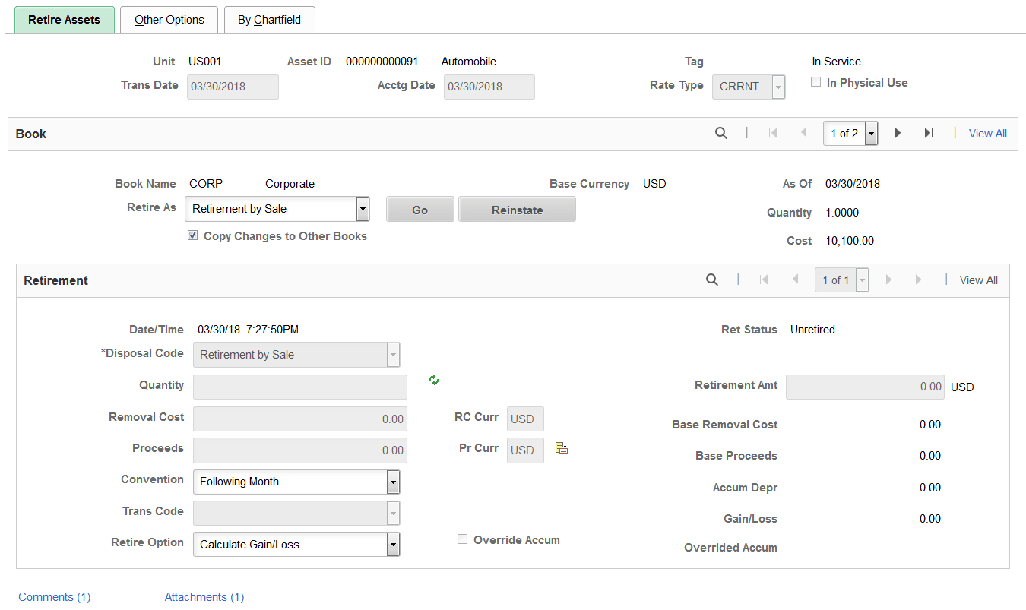Enable the In Physical Use checkbox

coord(815,82)
